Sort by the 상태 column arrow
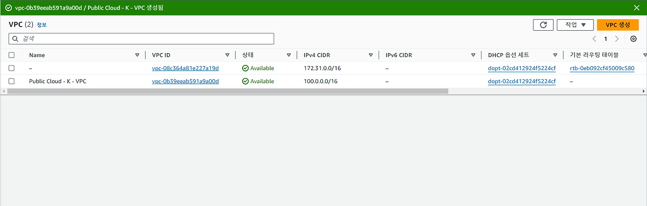The image size is (647, 206). point(289,55)
